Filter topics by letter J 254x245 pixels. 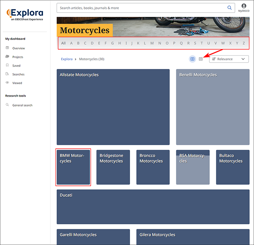point(132,43)
